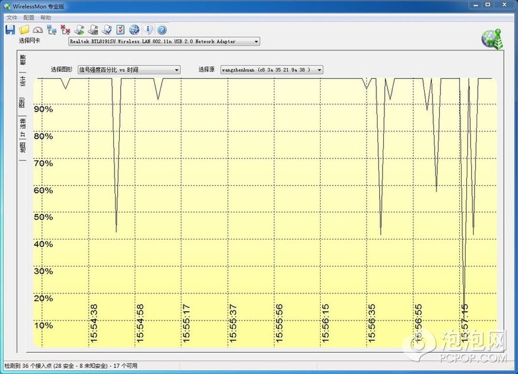518x374 pixels.
Task: Switch to the 地图 side tab
Action: point(22,147)
